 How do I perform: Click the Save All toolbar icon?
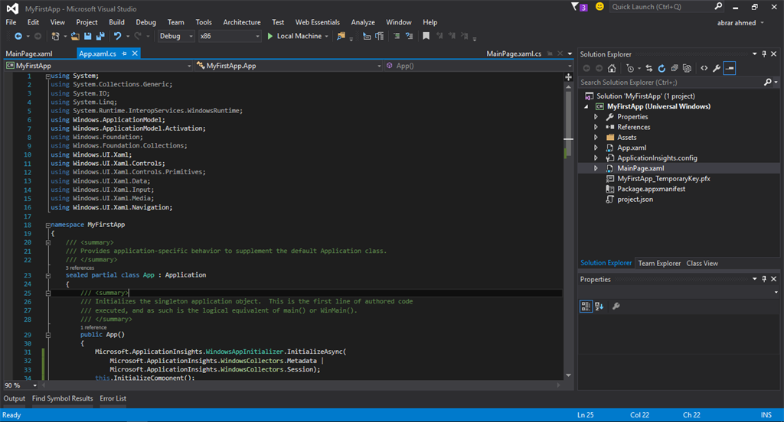tap(100, 36)
